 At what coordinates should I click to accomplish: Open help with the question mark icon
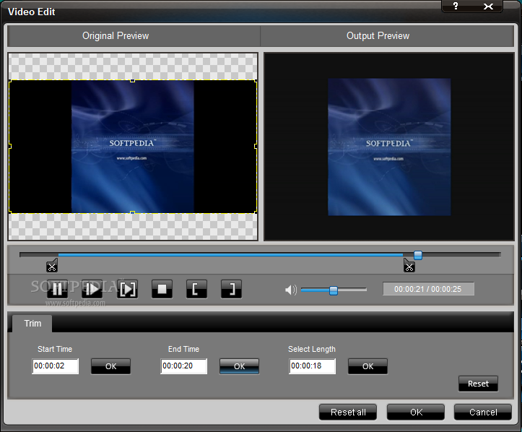coord(456,6)
